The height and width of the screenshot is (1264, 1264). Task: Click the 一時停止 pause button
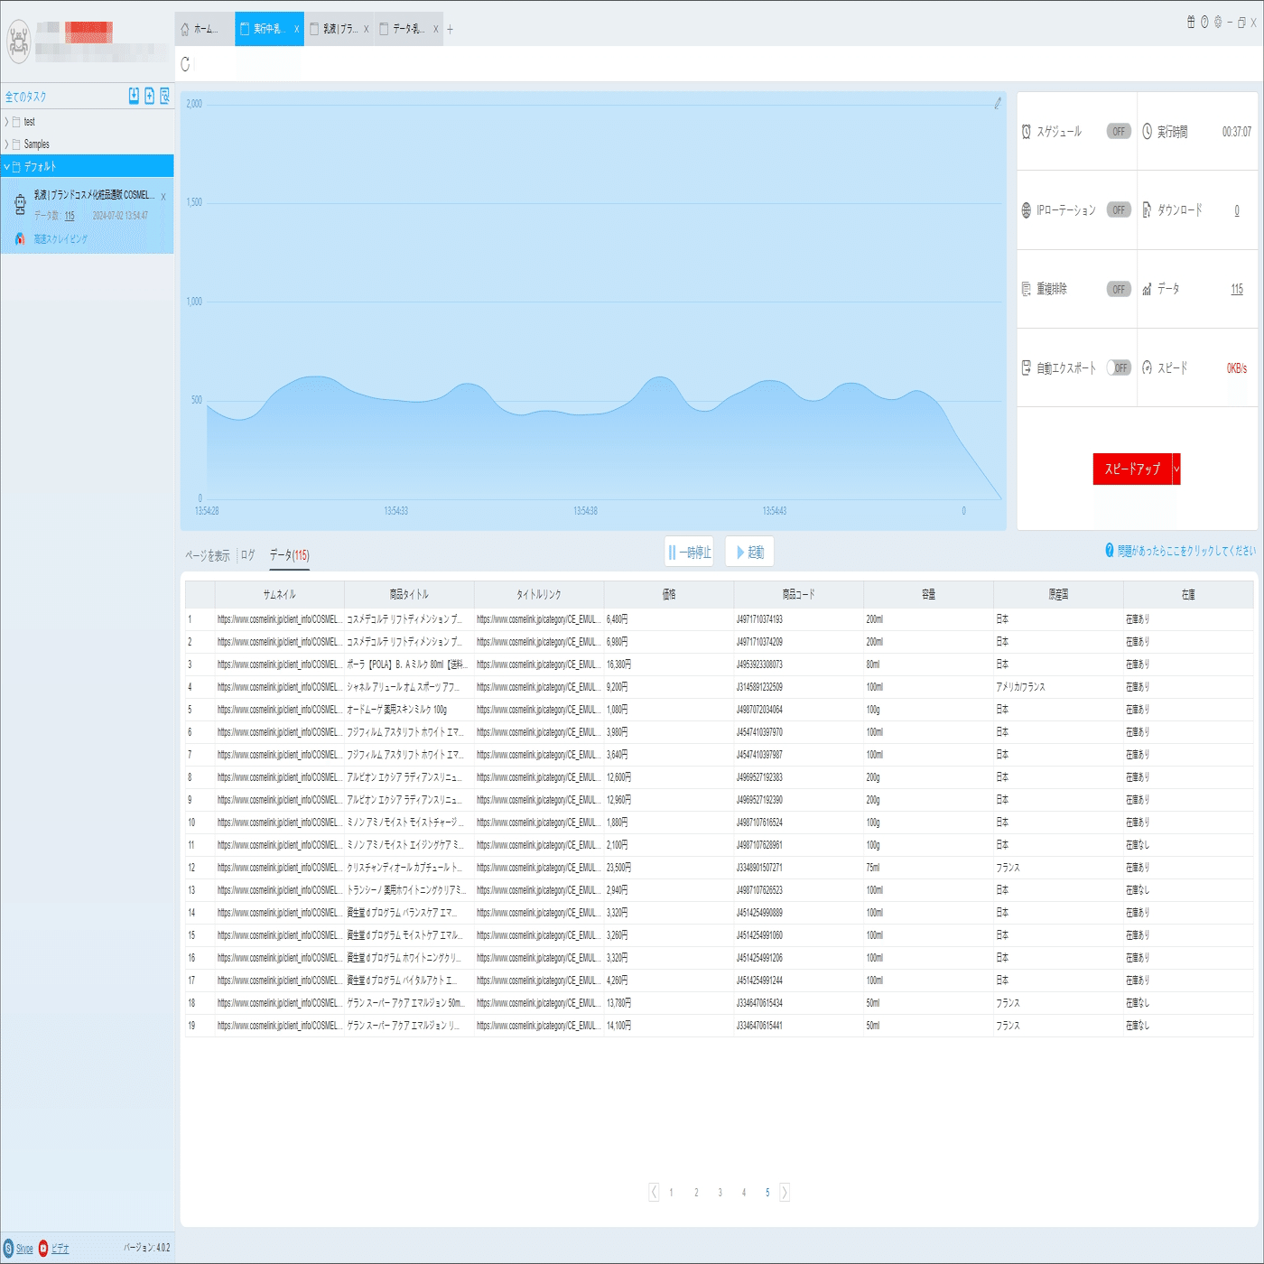coord(689,552)
